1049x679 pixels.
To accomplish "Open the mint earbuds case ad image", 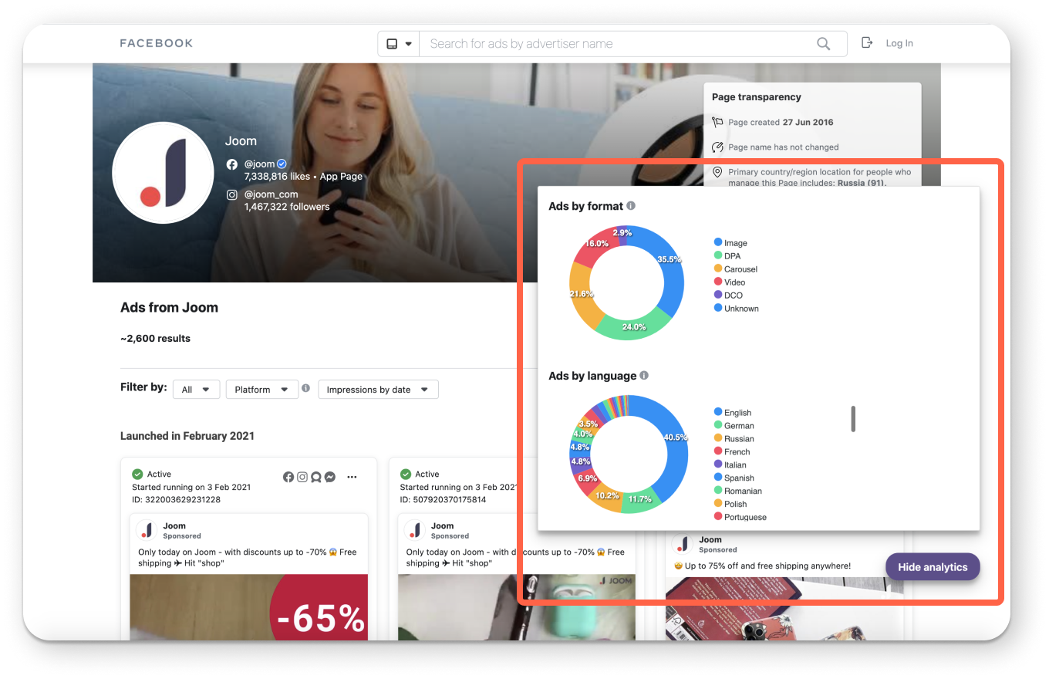I will (517, 607).
